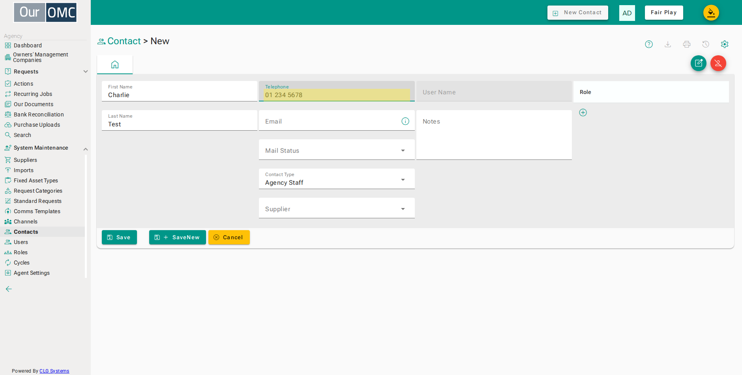Click into the Notes text field

coord(494,135)
